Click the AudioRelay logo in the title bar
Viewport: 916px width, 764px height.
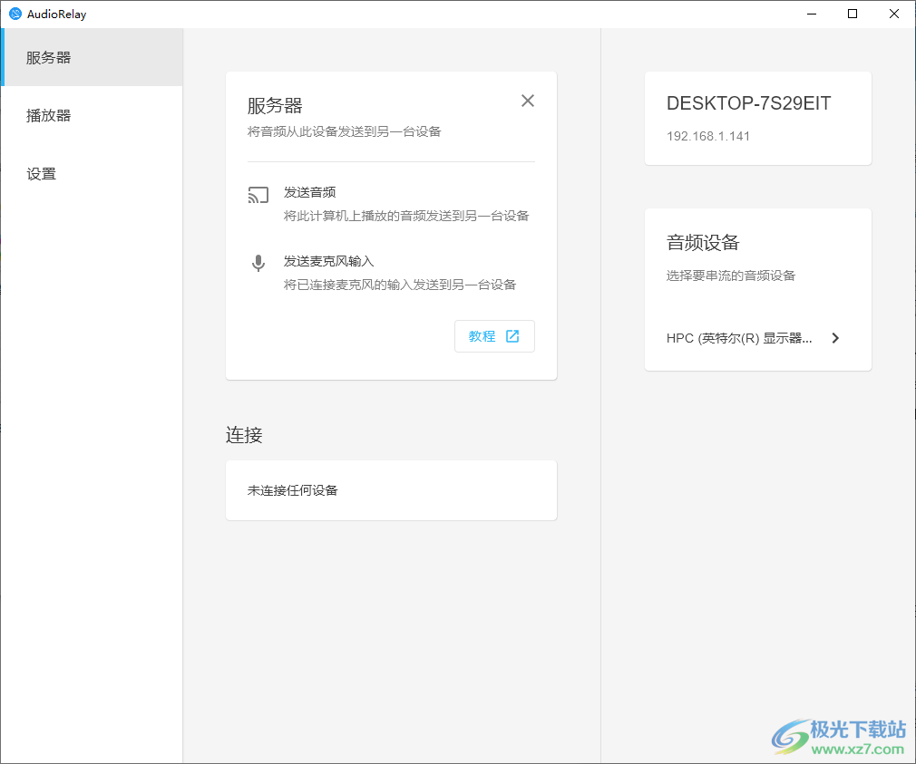17,14
